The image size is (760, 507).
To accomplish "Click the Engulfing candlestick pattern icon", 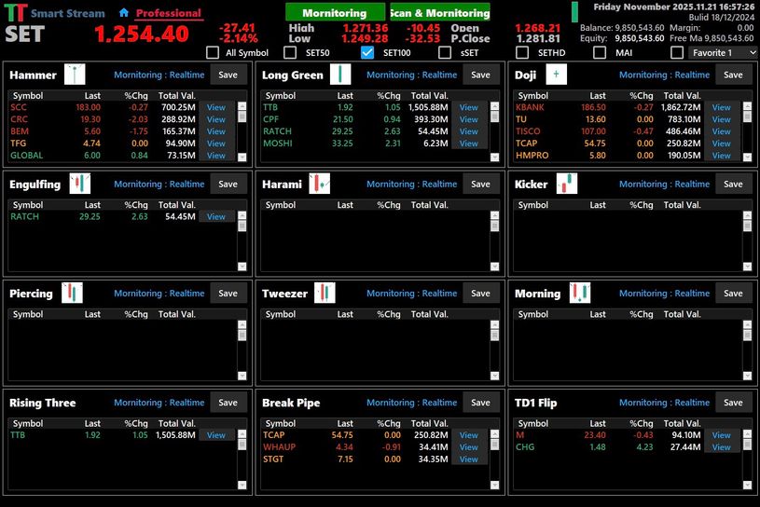I will click(x=80, y=184).
